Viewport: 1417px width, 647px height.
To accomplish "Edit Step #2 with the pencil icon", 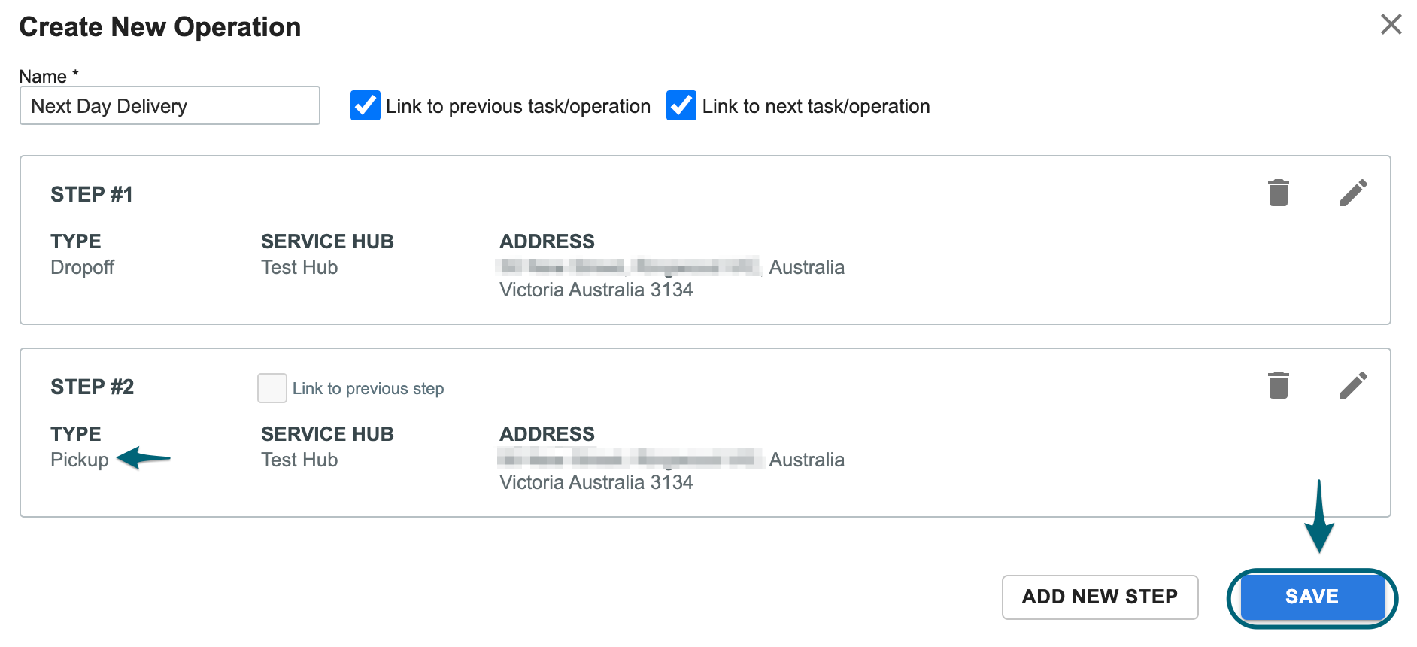I will click(x=1354, y=385).
